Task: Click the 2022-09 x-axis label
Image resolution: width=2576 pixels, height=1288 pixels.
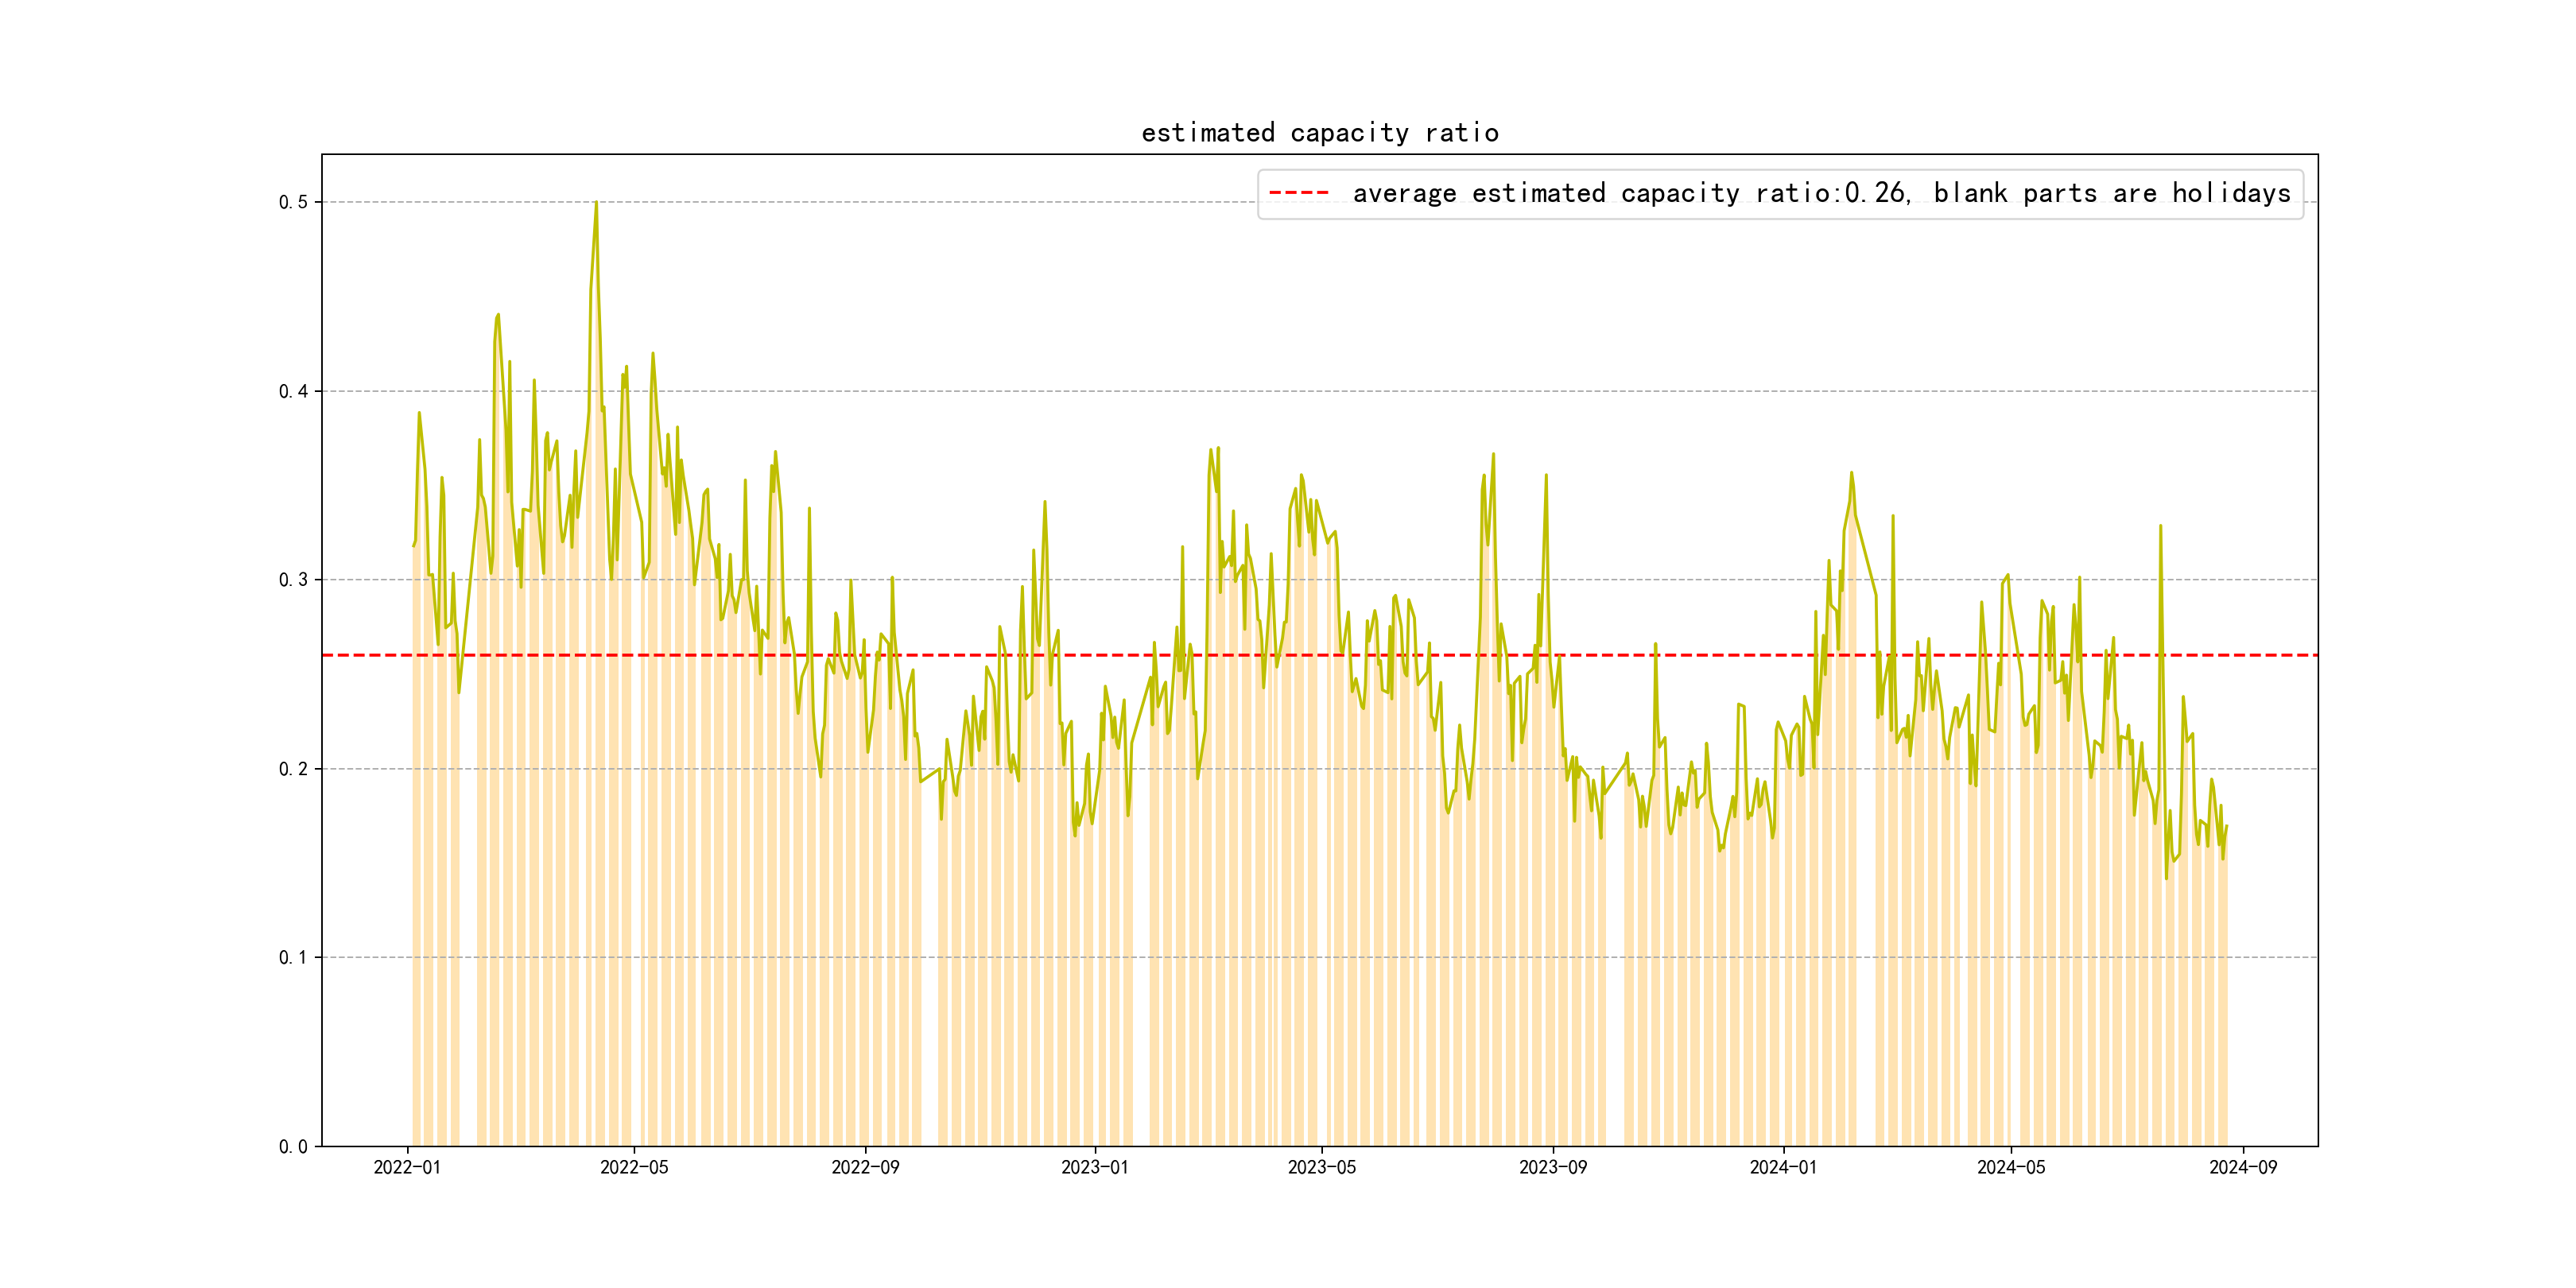Action: (x=865, y=1167)
